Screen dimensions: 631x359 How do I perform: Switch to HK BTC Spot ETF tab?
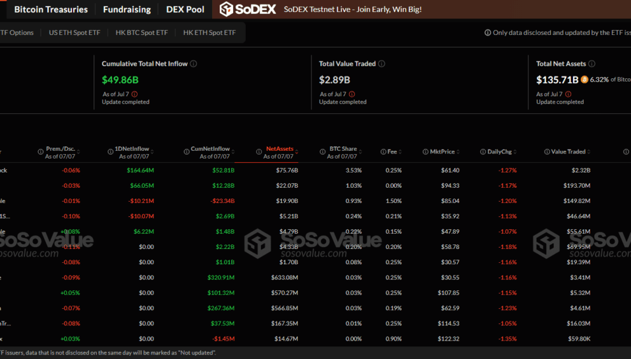[141, 32]
